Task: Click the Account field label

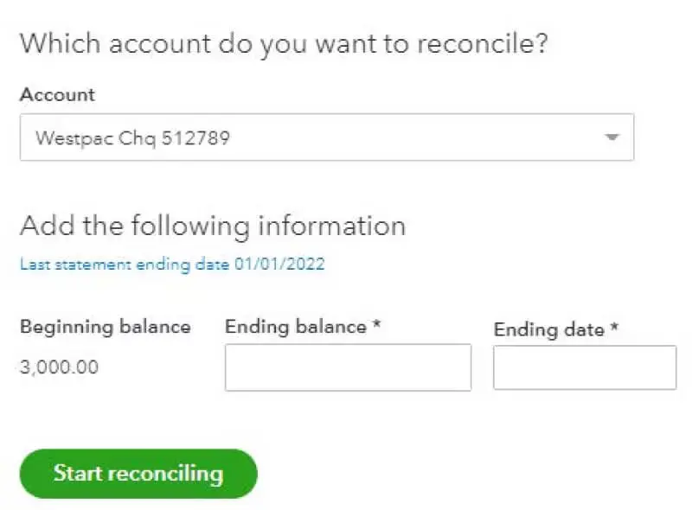Action: pyautogui.click(x=57, y=94)
